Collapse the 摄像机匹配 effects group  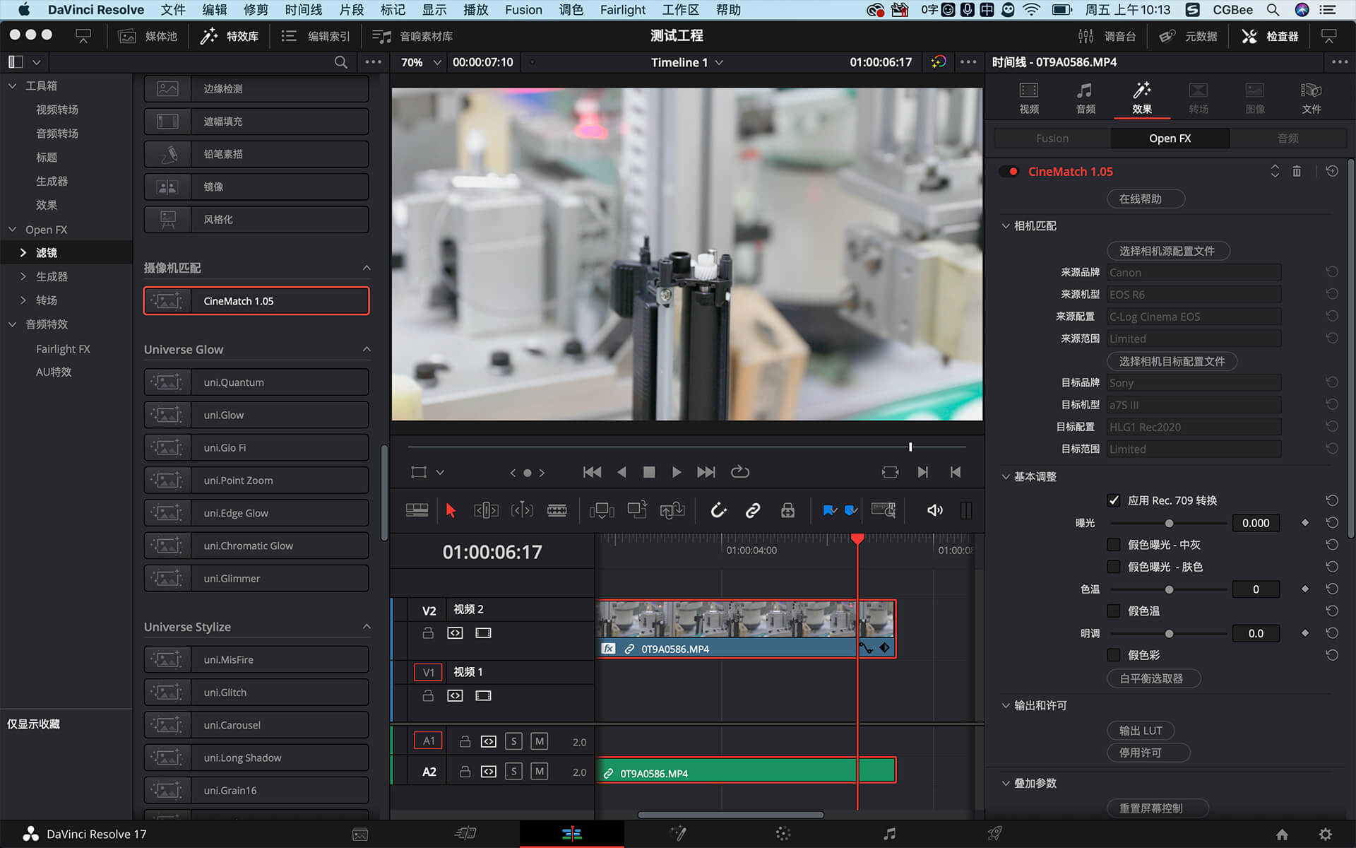(367, 268)
